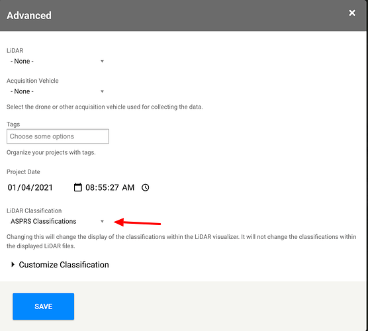Click the Customize Classification heading text
Screen dimensions: 368x331
pos(64,265)
